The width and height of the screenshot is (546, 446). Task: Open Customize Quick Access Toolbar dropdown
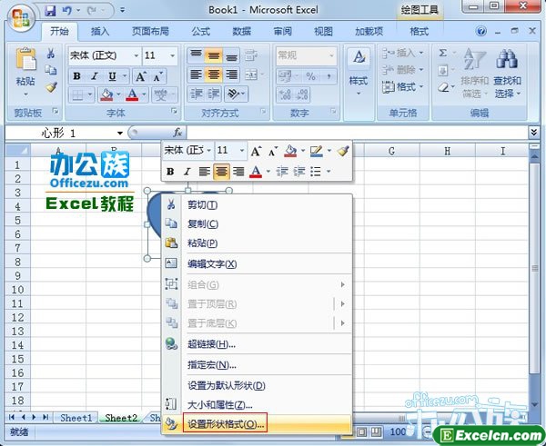122,10
